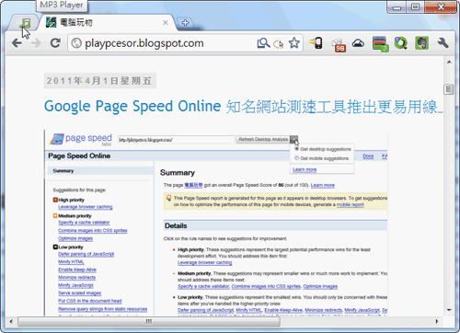Screen dimensions: 460x333
Task: Open Remove query strings from static resources link
Action: pos(103,309)
